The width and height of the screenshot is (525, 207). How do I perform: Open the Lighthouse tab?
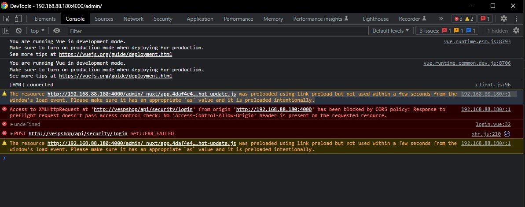pyautogui.click(x=376, y=19)
